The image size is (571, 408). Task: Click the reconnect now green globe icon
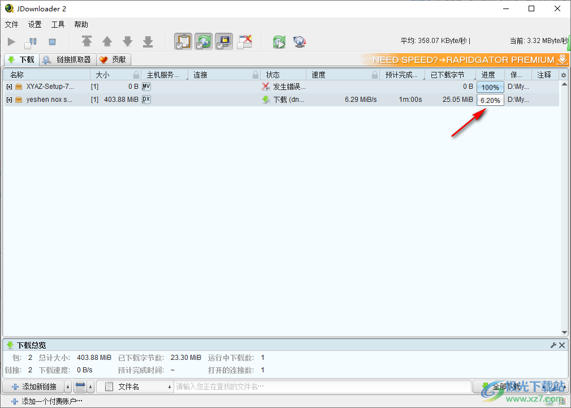pos(279,42)
